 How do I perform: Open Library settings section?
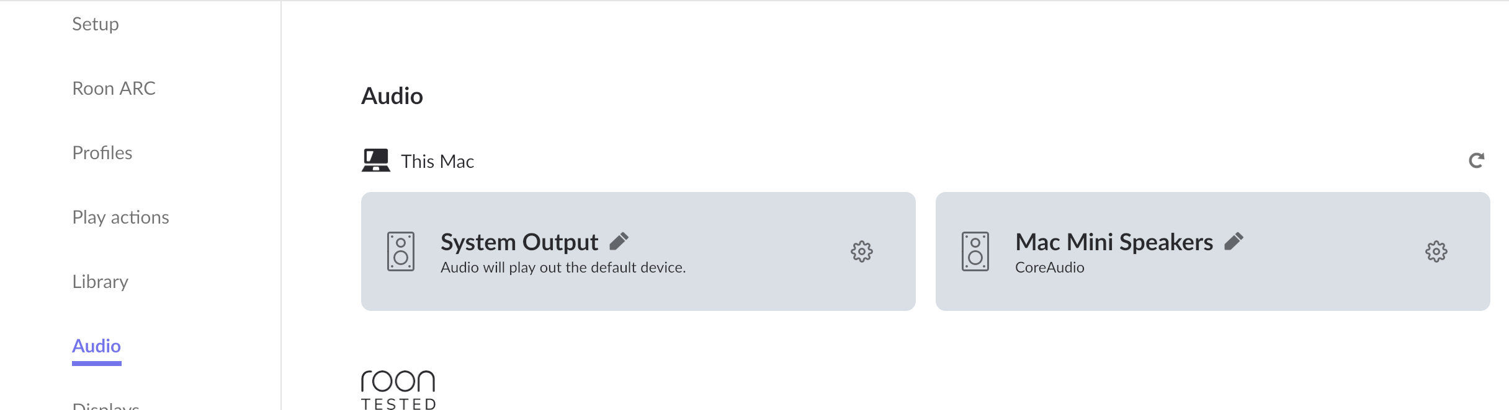tap(100, 282)
